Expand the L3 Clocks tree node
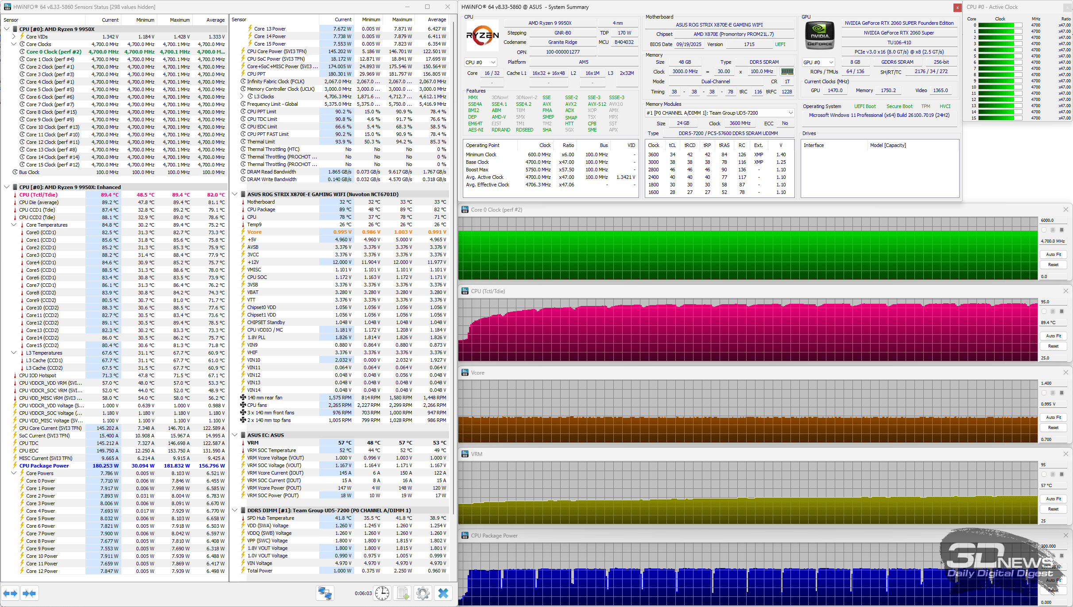 tap(243, 97)
